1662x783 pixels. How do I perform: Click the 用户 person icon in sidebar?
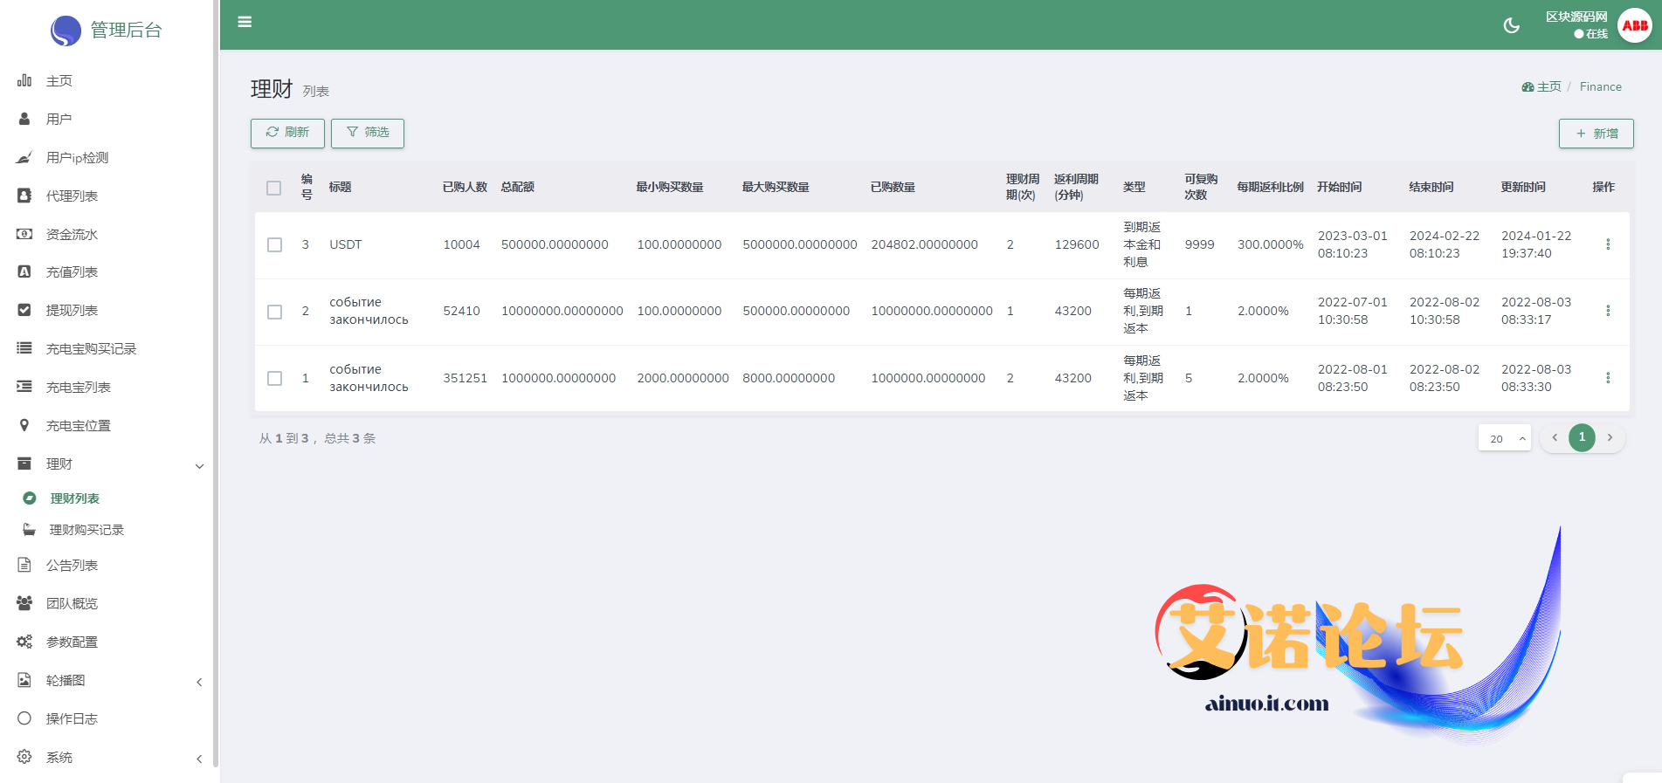coord(24,119)
